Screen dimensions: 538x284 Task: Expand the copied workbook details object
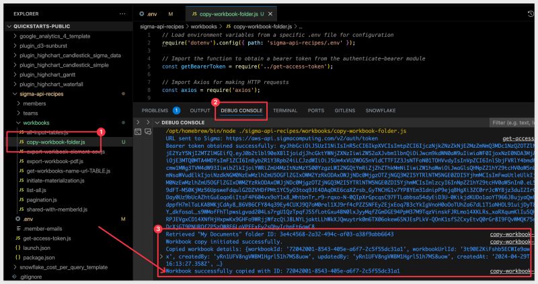(x=161, y=256)
